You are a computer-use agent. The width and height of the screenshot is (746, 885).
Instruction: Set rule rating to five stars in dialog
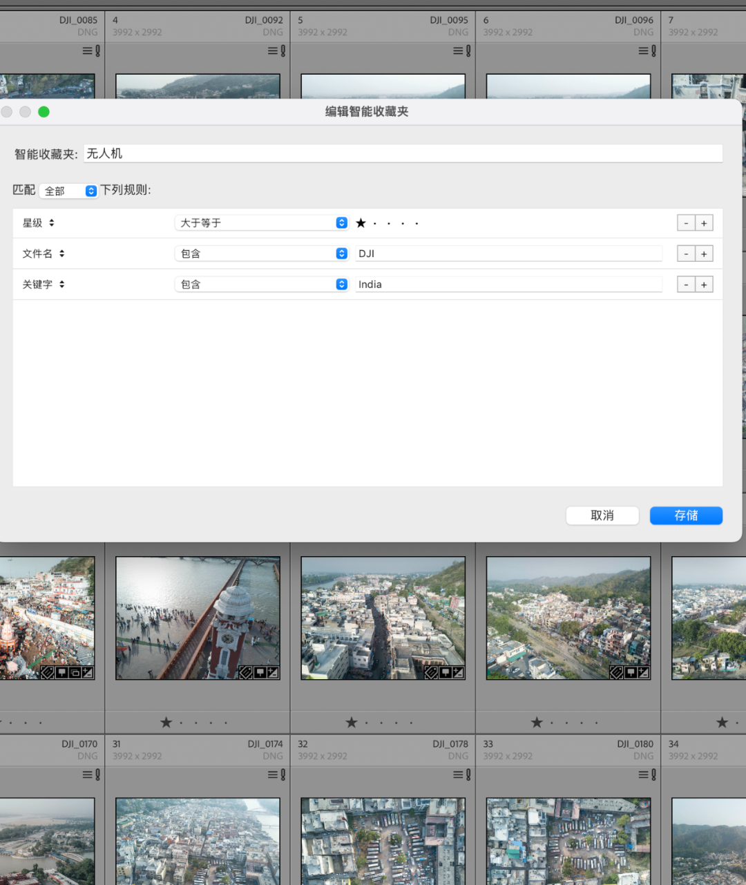pyautogui.click(x=417, y=223)
